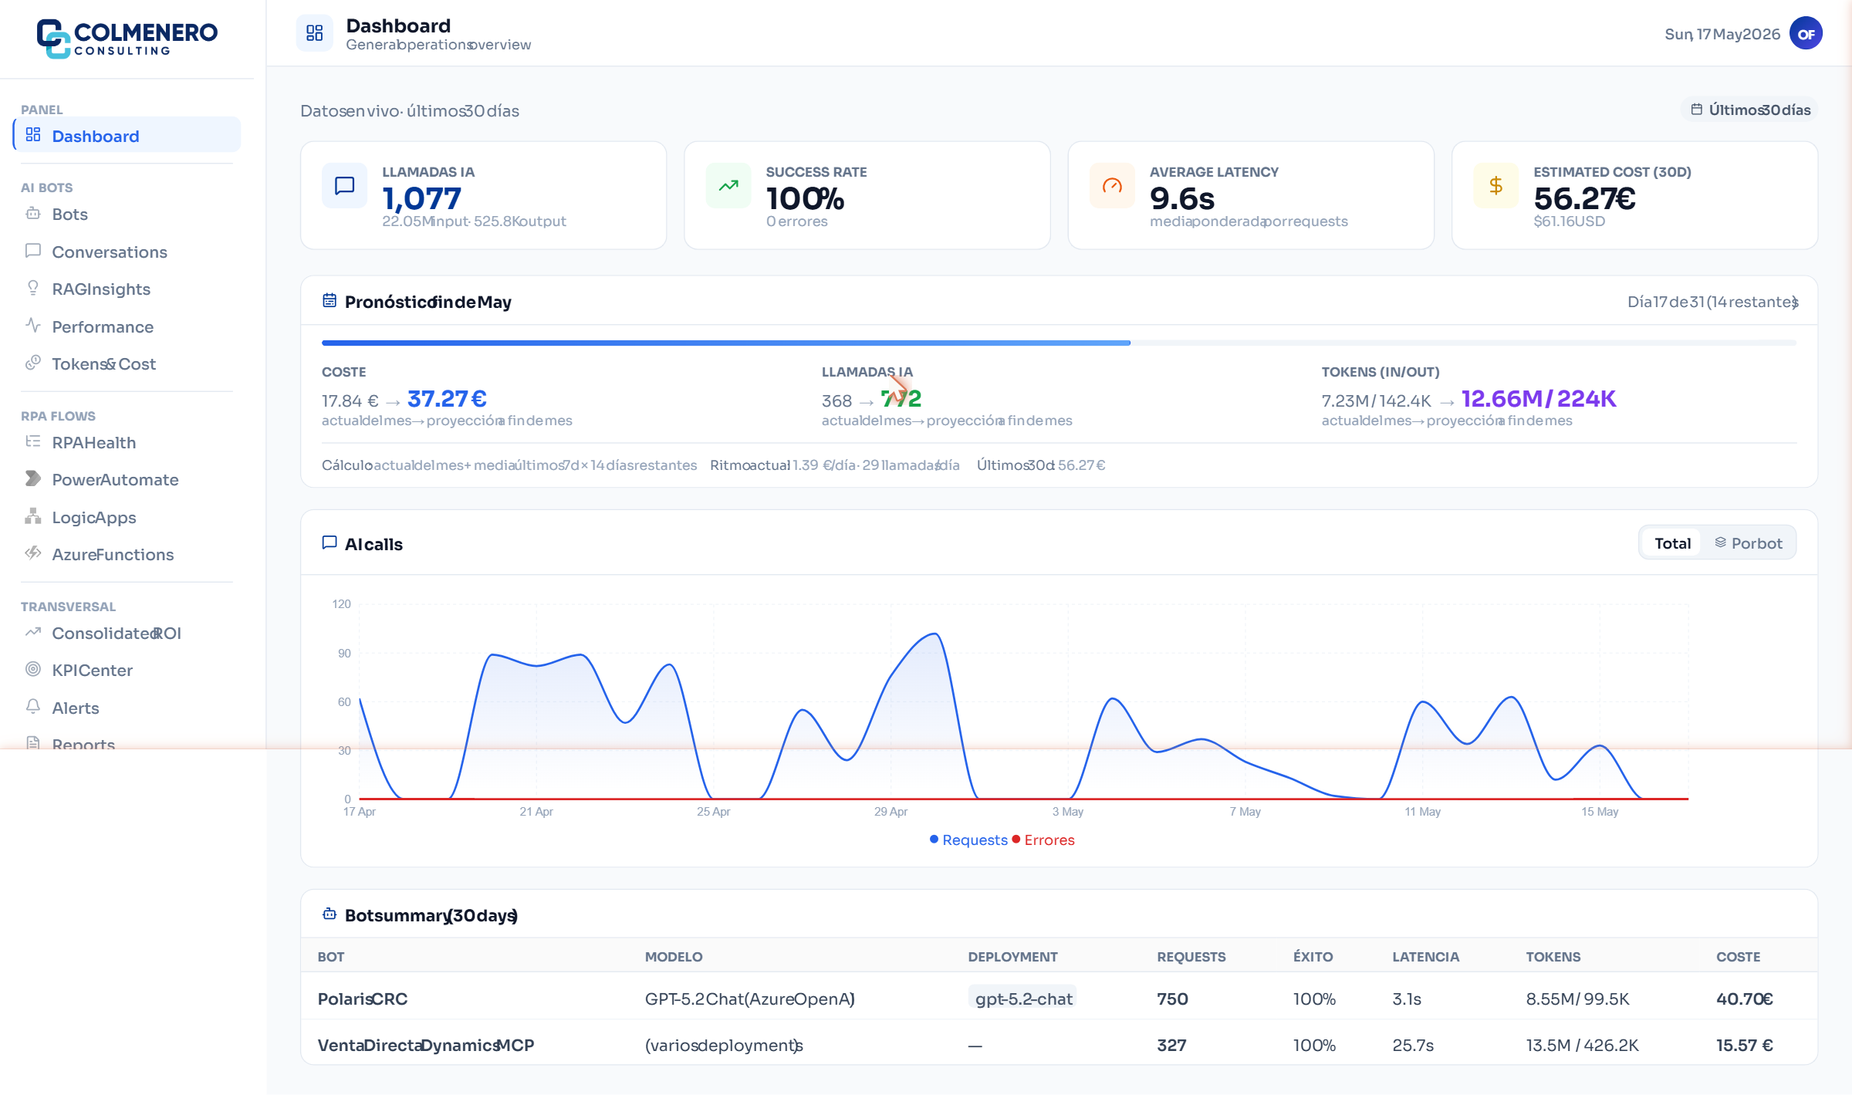Click the Average Latency gauge icon

1112,185
